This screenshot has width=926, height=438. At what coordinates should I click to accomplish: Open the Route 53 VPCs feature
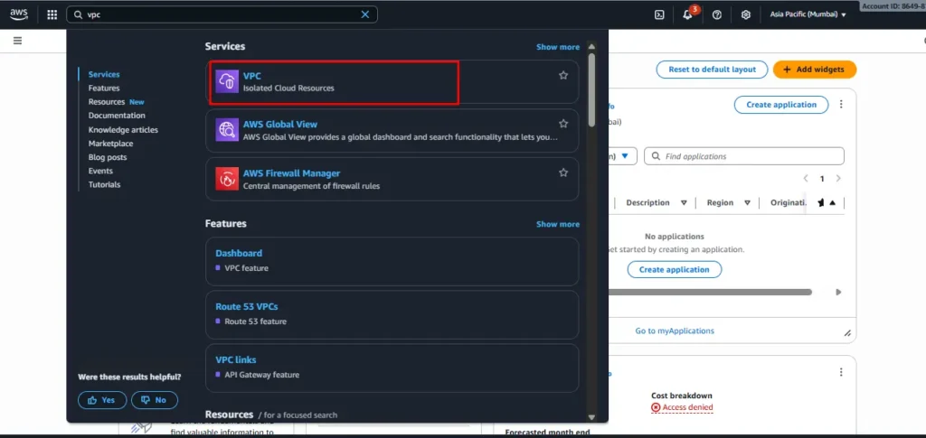pos(246,306)
